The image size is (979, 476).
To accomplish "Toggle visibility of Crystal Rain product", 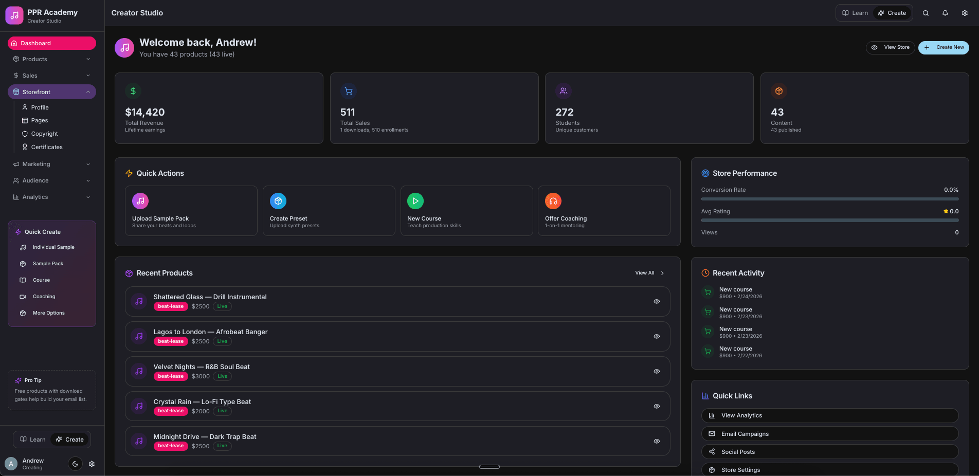I will click(657, 406).
